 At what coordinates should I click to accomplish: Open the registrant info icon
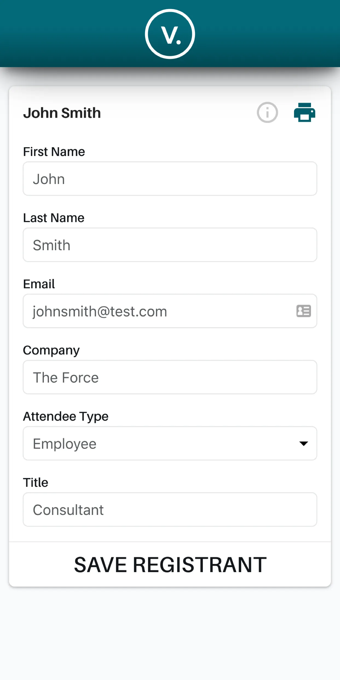point(267,113)
